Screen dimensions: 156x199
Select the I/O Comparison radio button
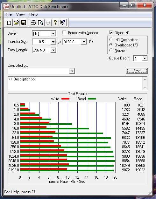[x=111, y=39]
